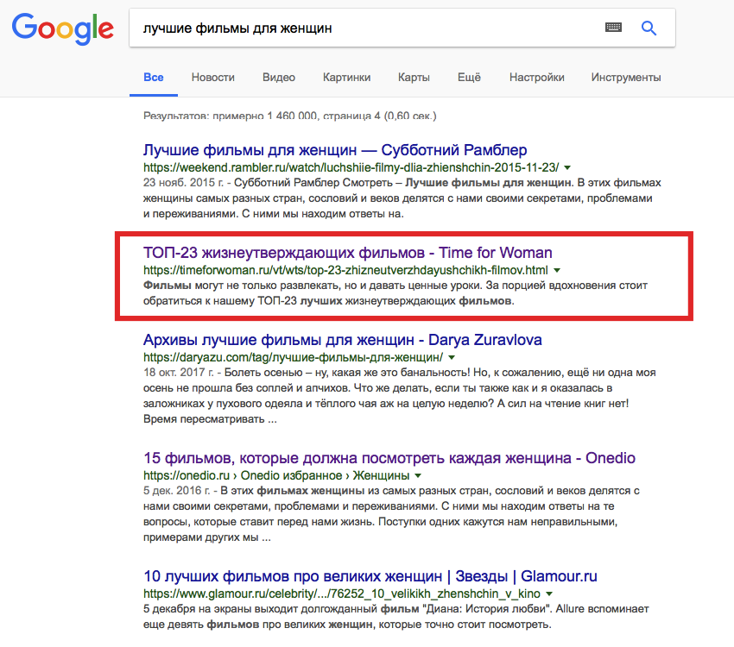Image resolution: width=734 pixels, height=647 pixels.
Task: Click the Google logo
Action: [x=63, y=29]
